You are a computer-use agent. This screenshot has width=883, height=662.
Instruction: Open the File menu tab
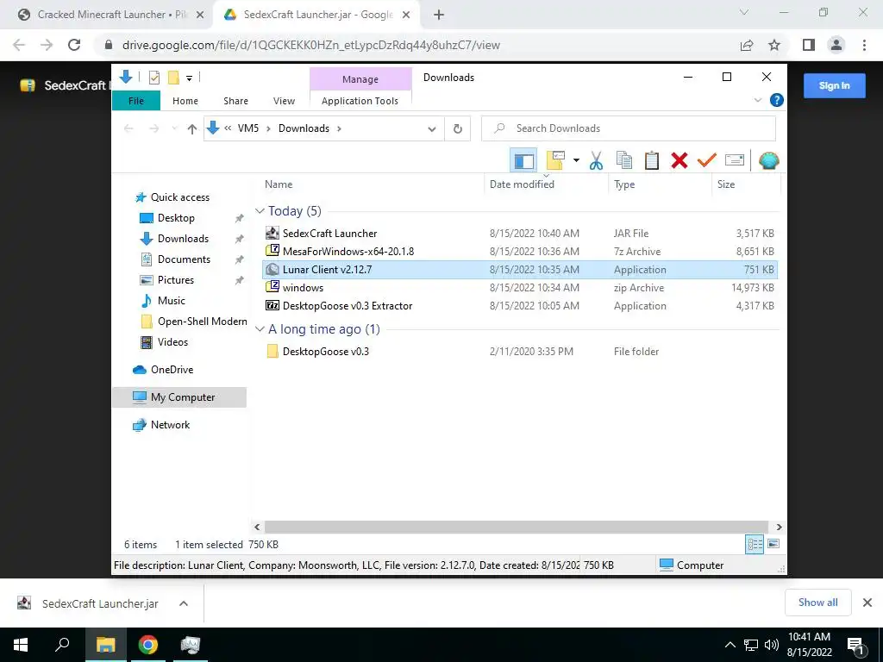[136, 101]
